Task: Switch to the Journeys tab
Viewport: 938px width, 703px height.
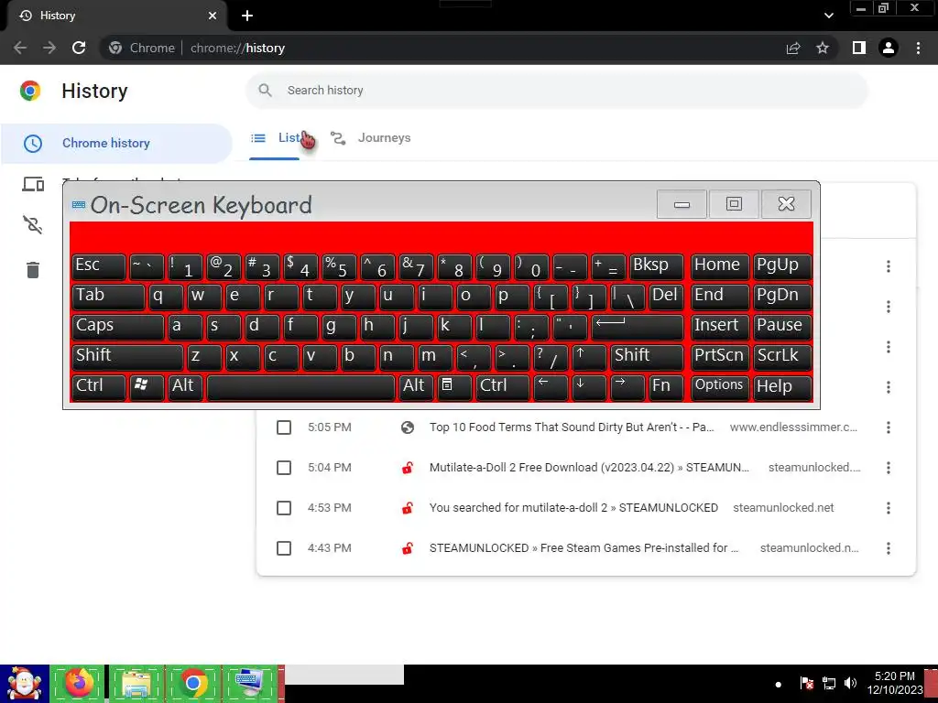Action: 371,138
